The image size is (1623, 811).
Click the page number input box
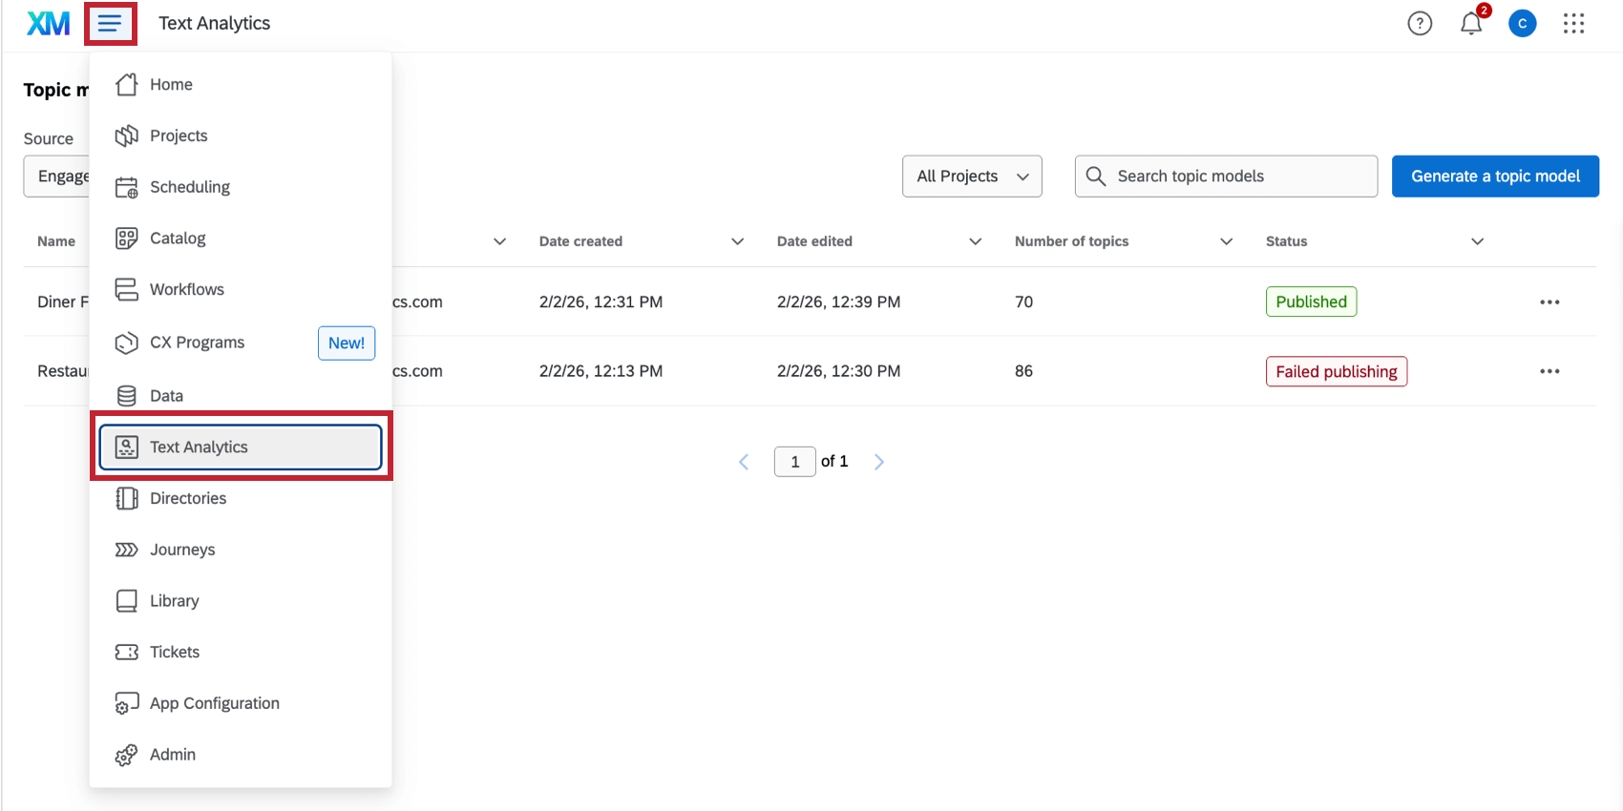[x=794, y=462]
